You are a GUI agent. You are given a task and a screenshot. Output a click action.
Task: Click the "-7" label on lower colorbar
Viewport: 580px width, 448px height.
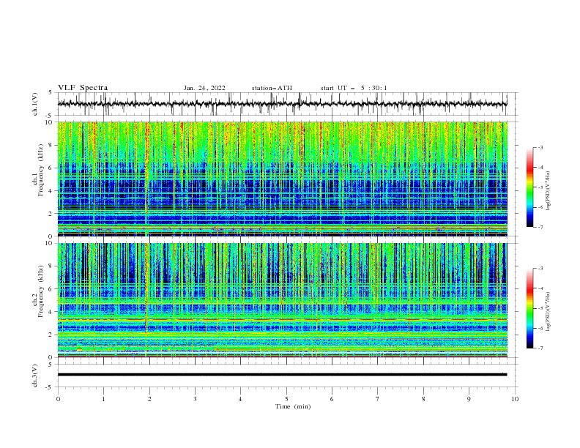[540, 348]
